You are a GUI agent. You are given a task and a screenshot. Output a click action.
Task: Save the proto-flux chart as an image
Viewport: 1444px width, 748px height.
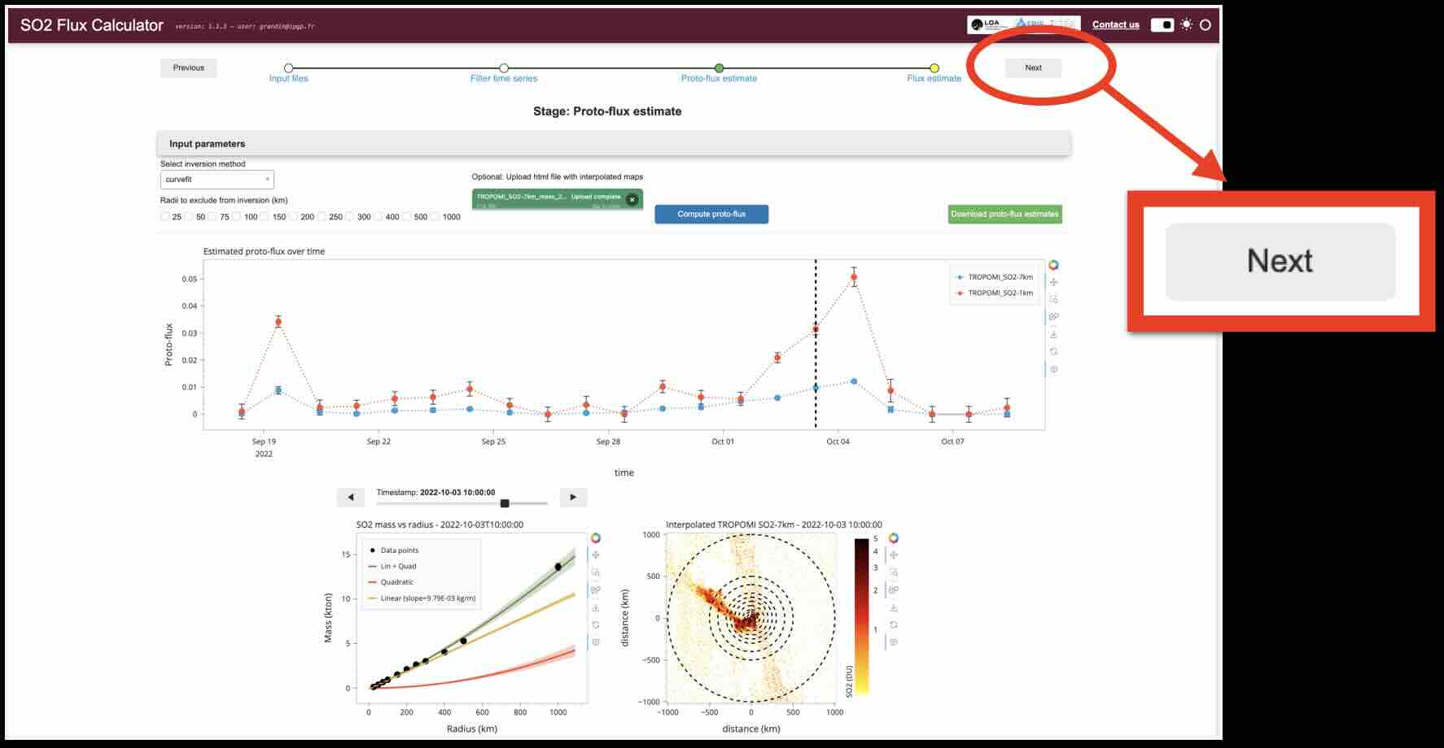1053,334
